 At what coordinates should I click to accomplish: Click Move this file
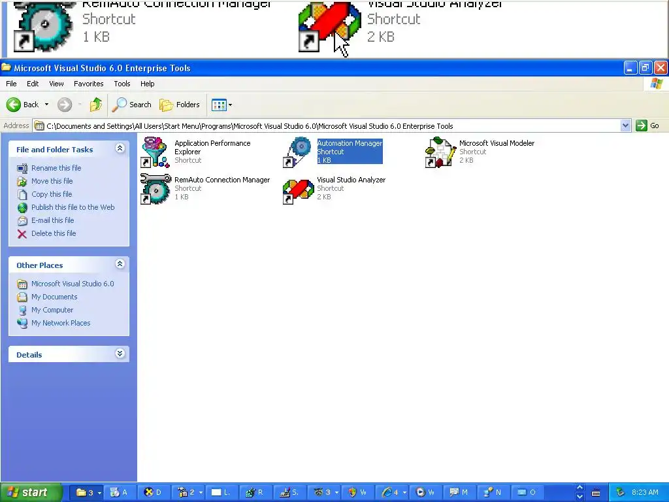pos(52,181)
